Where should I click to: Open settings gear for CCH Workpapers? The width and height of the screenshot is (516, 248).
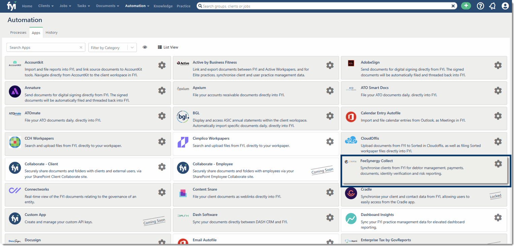pyautogui.click(x=162, y=142)
